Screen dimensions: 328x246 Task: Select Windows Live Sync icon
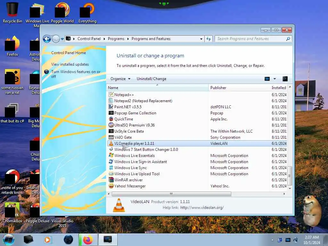click(111, 168)
